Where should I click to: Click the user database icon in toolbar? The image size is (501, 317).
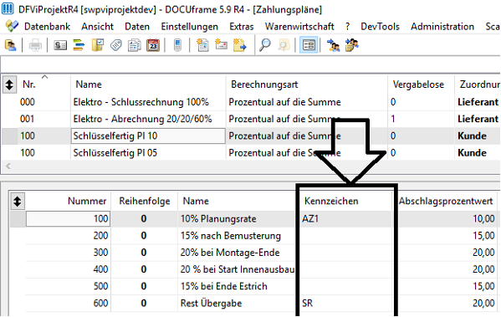(10, 45)
